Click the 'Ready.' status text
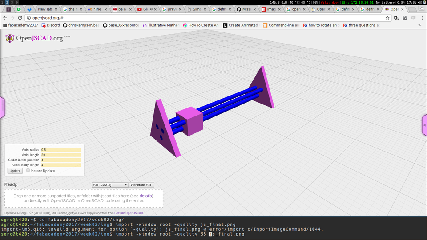Image resolution: width=427 pixels, height=240 pixels. (11, 184)
